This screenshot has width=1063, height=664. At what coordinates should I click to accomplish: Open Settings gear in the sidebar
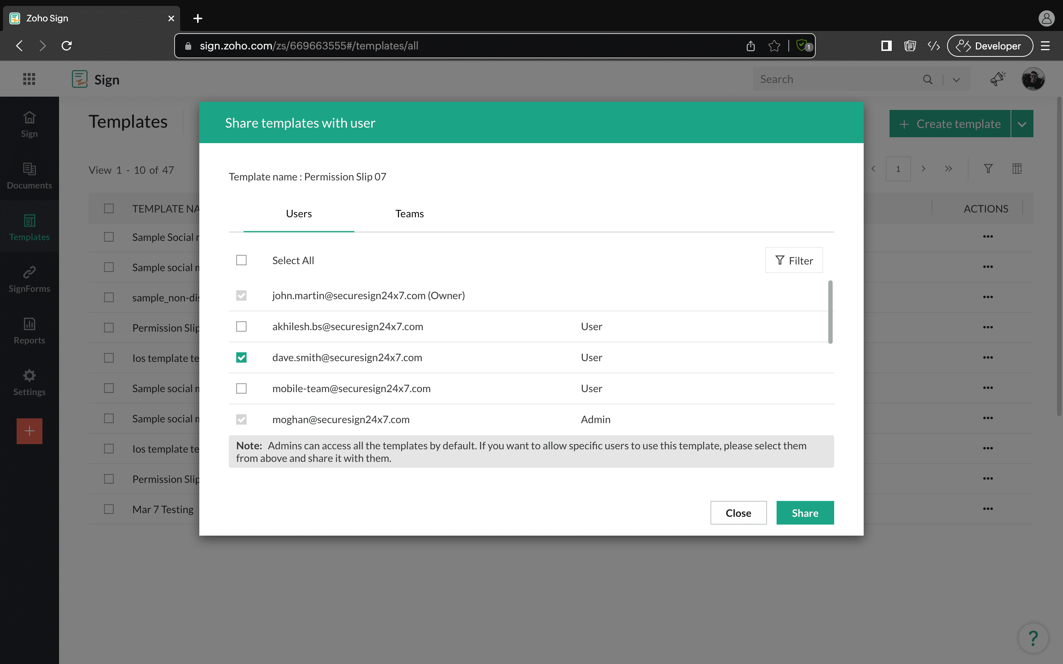tap(30, 382)
